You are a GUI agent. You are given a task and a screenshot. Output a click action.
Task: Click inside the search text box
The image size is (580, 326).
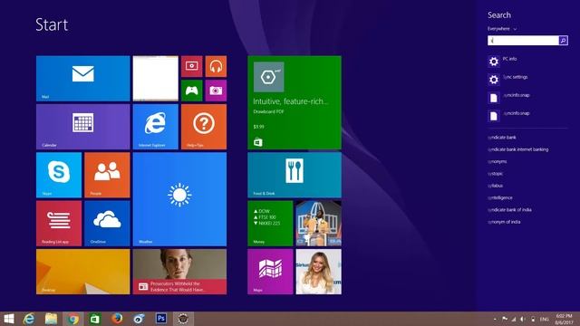[x=523, y=40]
